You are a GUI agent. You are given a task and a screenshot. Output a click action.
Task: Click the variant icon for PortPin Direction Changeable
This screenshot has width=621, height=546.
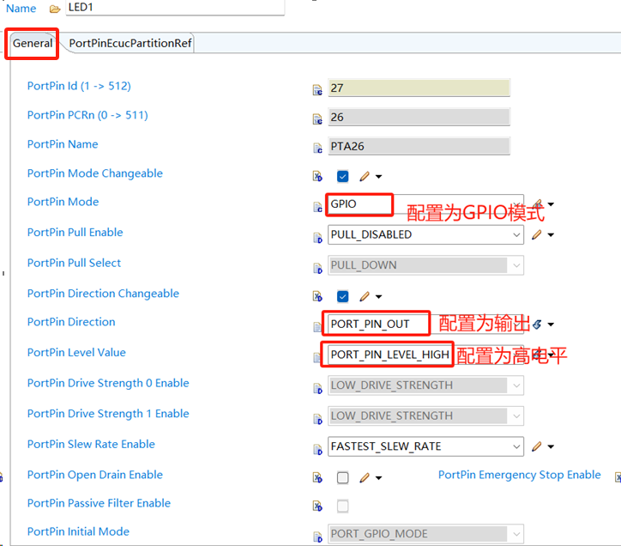pos(317,296)
